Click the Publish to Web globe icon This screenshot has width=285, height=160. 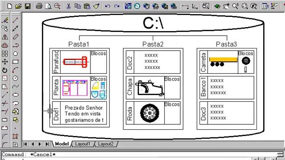(x=155, y=6)
